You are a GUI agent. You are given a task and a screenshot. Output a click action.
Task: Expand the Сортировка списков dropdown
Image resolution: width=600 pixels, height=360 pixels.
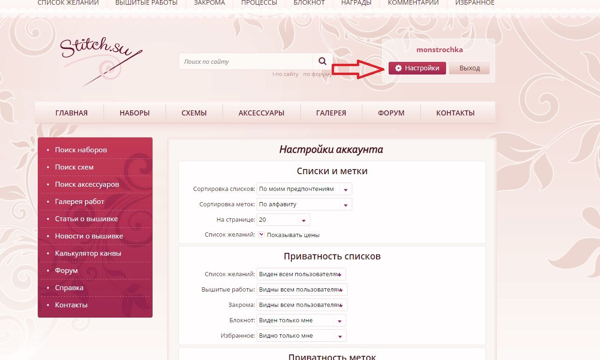click(x=304, y=189)
